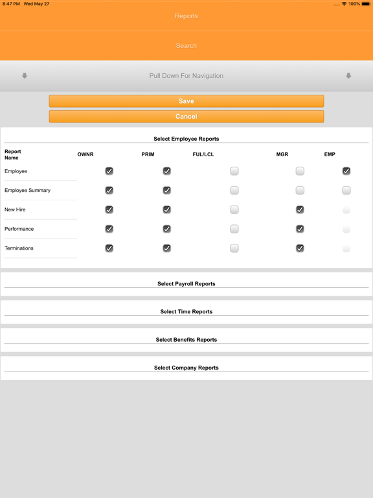Select the New Hire row label

coord(15,209)
